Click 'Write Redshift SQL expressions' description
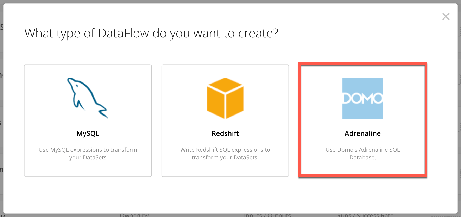This screenshot has width=461, height=217. pyautogui.click(x=225, y=154)
